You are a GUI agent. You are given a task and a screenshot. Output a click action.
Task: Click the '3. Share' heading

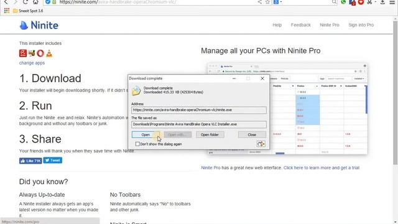pos(40,139)
